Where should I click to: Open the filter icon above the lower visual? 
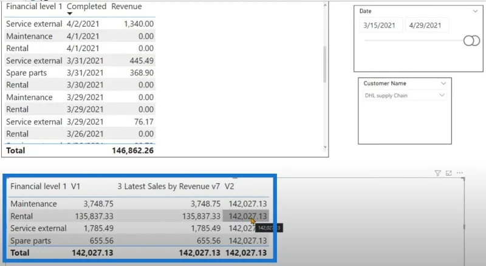pos(437,173)
